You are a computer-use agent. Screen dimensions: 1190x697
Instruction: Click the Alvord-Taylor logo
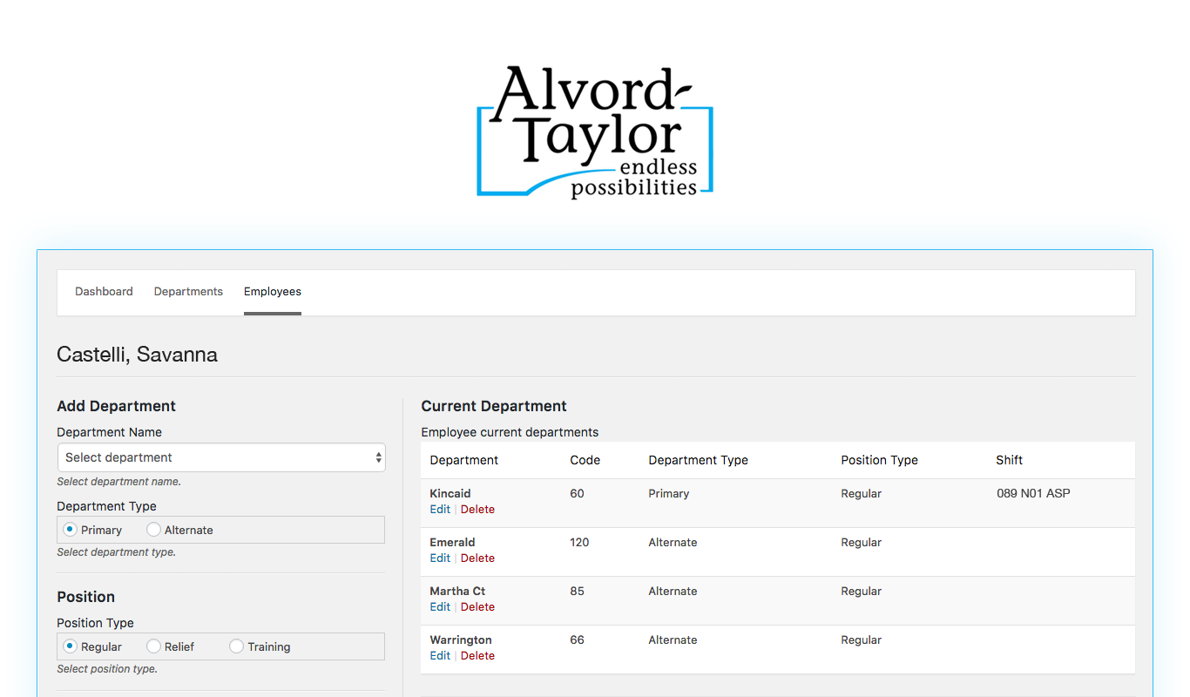coord(595,129)
